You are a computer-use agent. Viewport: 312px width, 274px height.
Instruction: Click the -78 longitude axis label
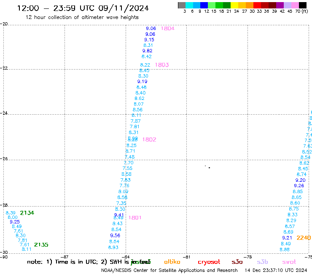249,257
